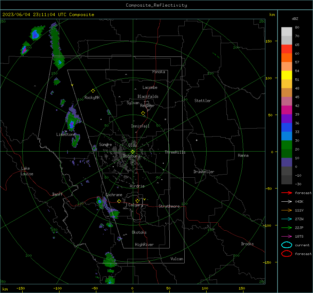The width and height of the screenshot is (313, 293).
Task: Choose the magenta 18TS arrow legend symbol
Action: click(x=287, y=237)
